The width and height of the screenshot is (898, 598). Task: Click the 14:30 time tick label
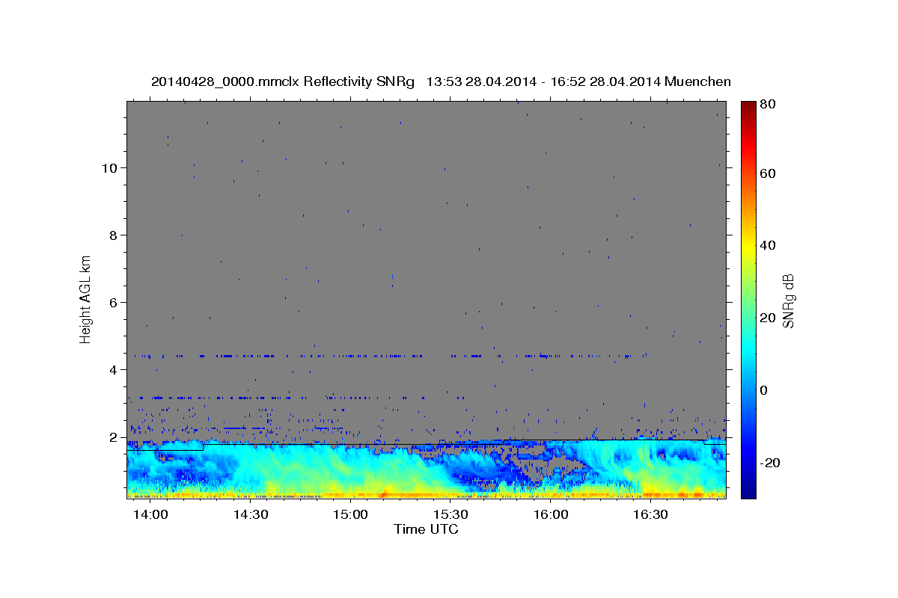click(x=251, y=515)
